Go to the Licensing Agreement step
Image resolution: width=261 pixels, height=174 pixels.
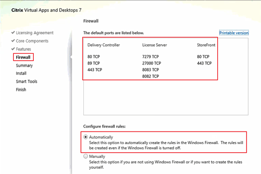35,33
